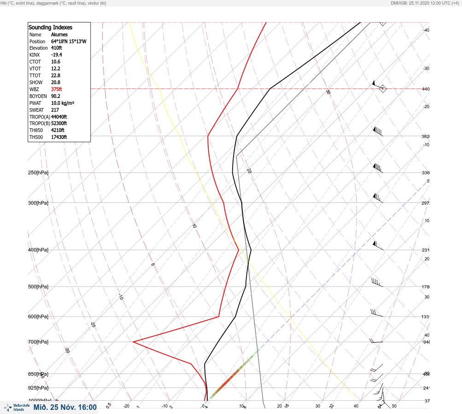Click the KINX value -19.4

57,55
